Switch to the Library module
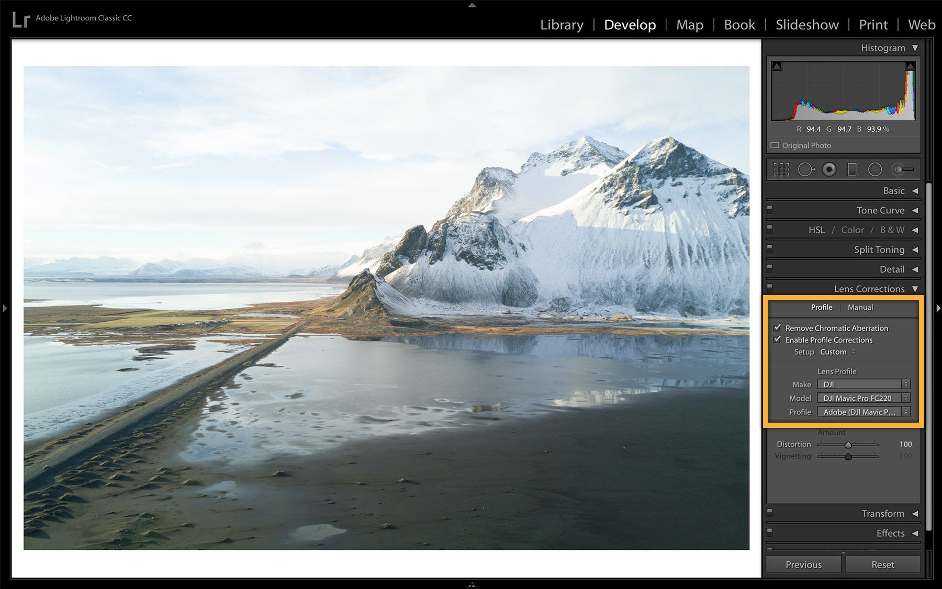This screenshot has width=942, height=589. [x=562, y=25]
